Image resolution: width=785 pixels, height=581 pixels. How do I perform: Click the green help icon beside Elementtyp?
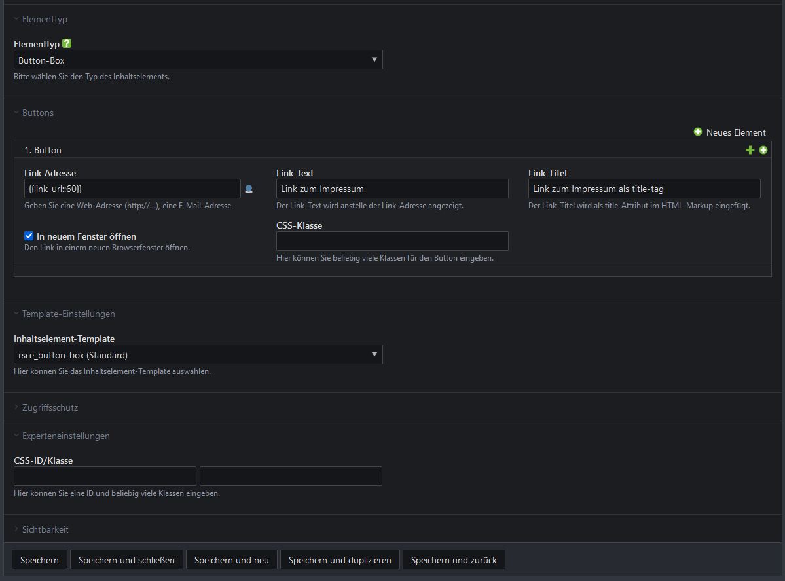tap(67, 44)
